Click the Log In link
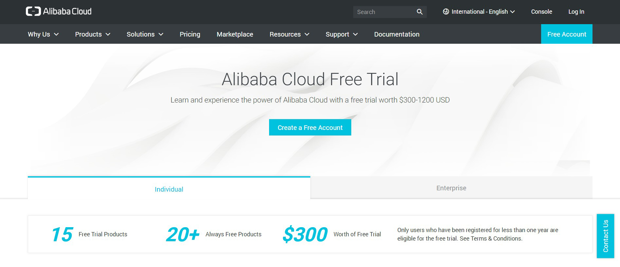The height and width of the screenshot is (267, 620). [576, 12]
